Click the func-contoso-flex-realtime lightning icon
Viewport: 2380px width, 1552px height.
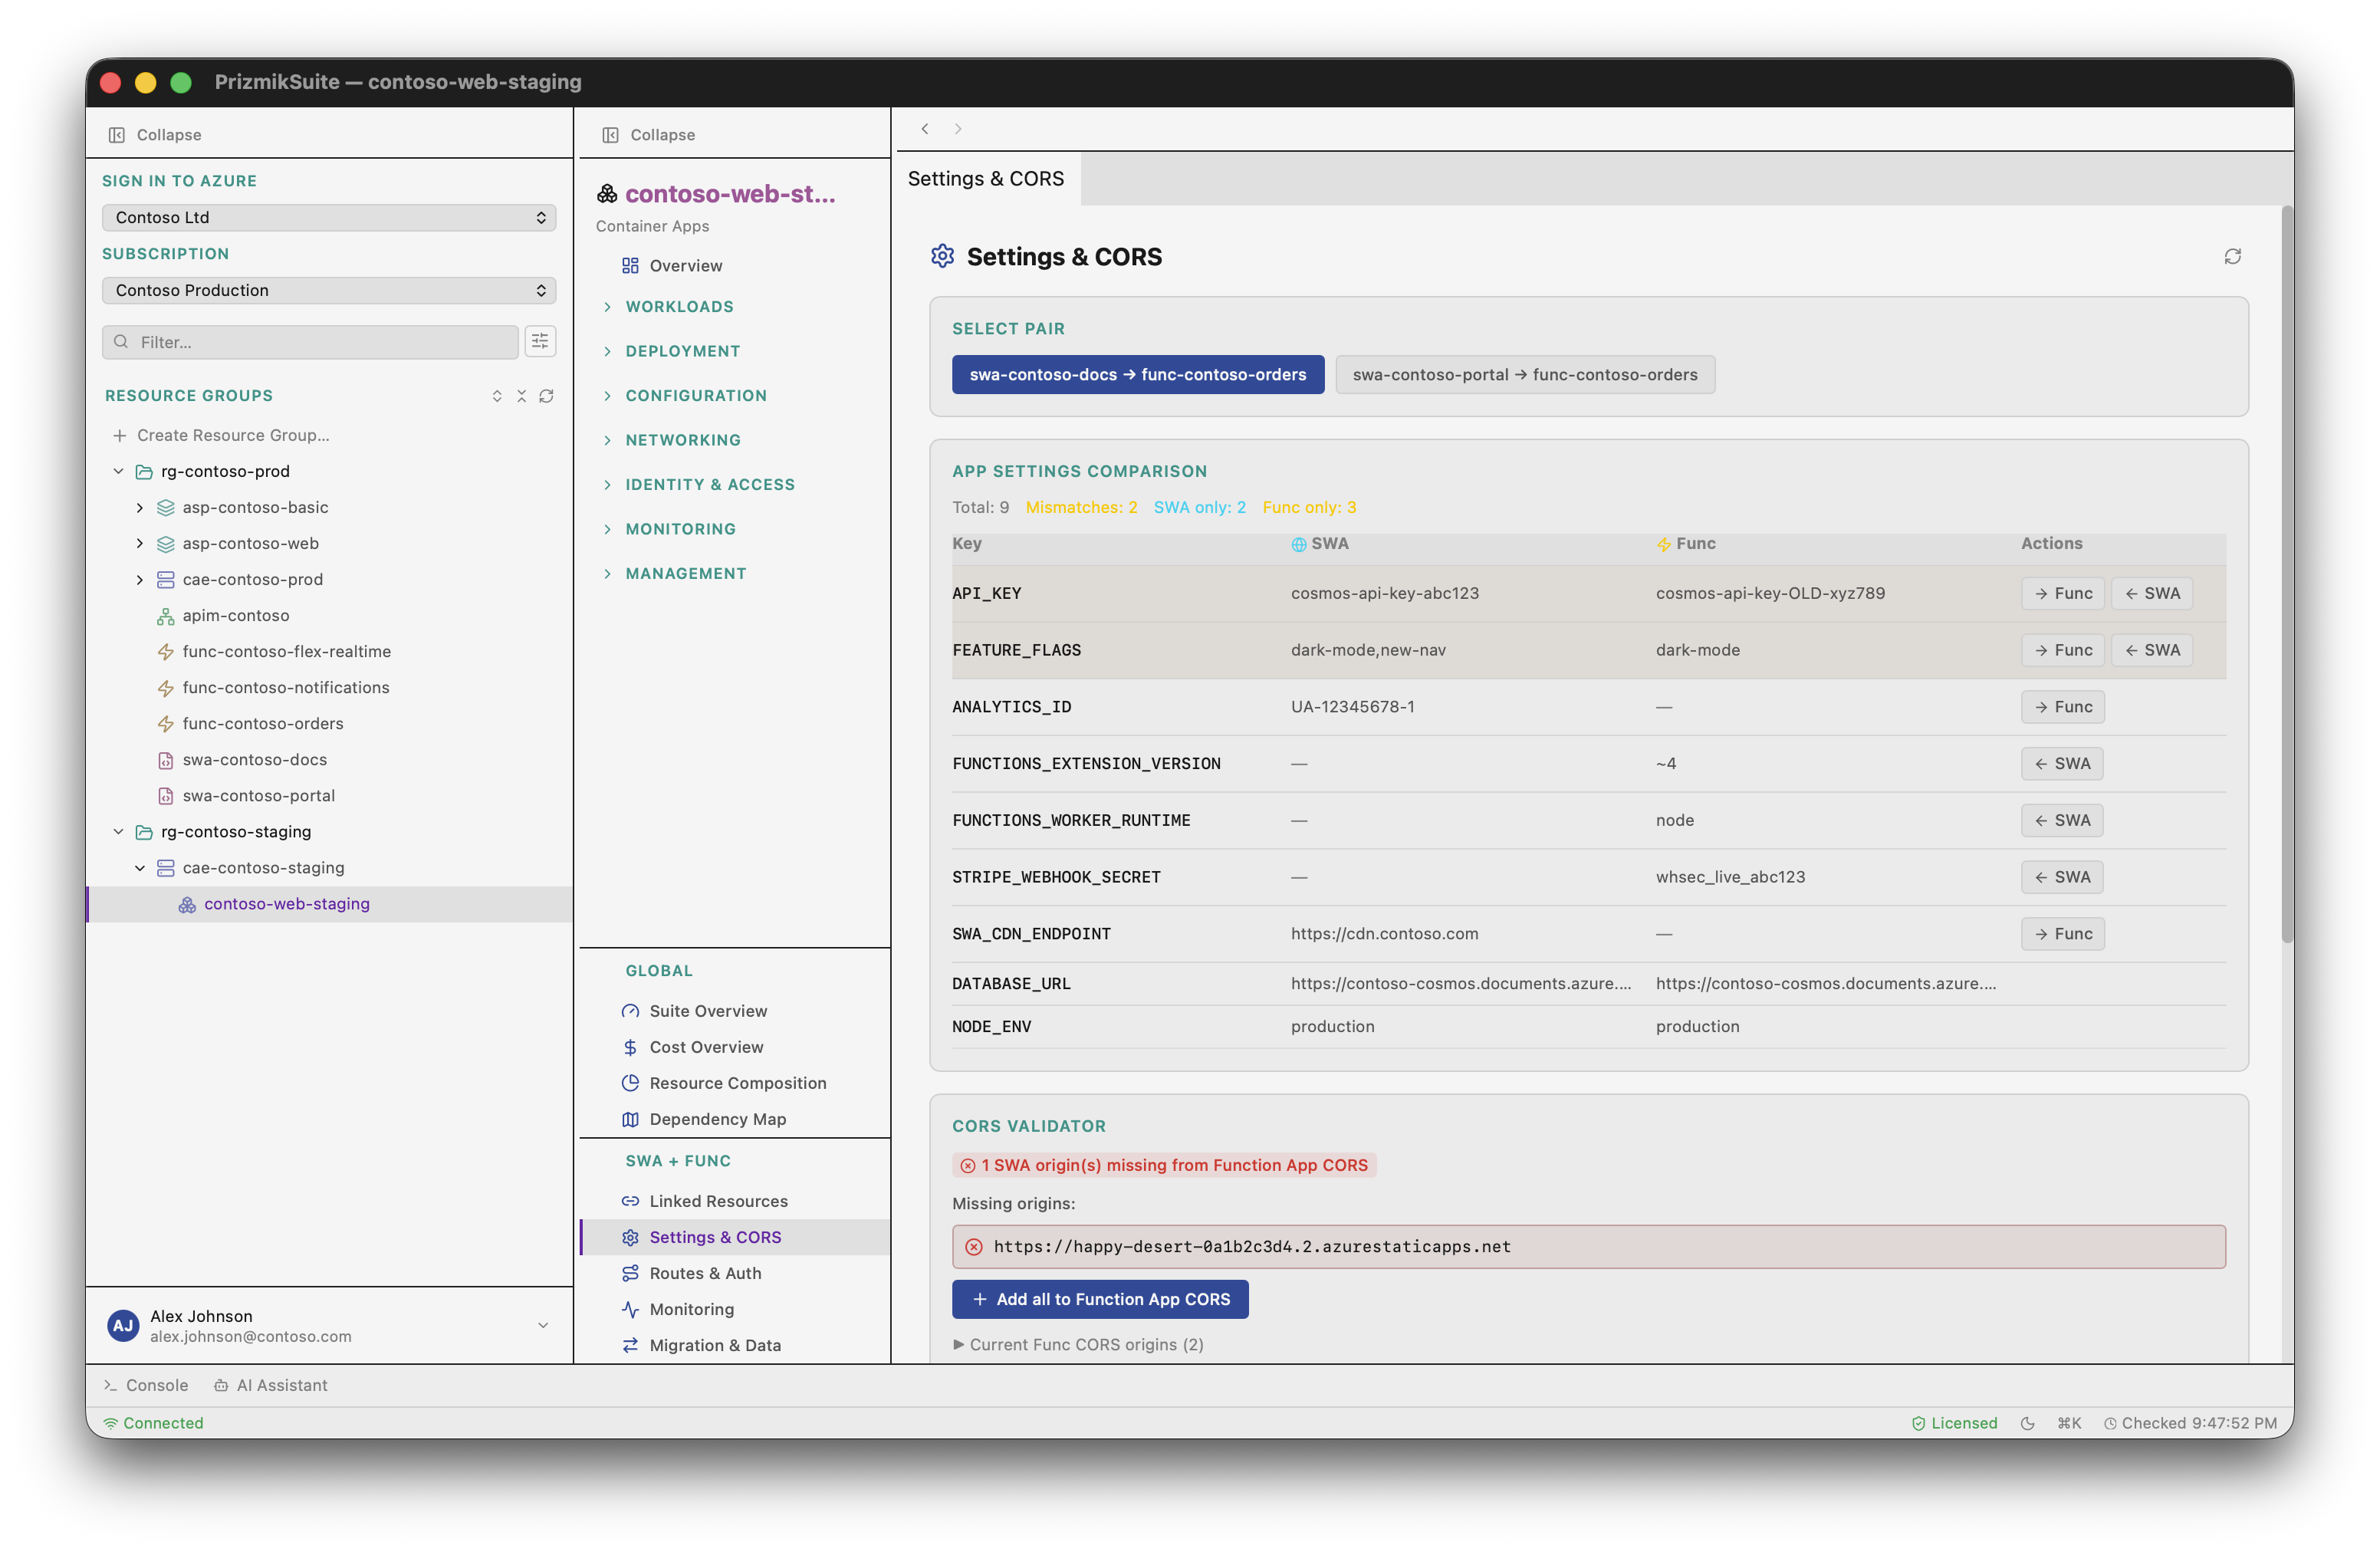click(x=165, y=652)
